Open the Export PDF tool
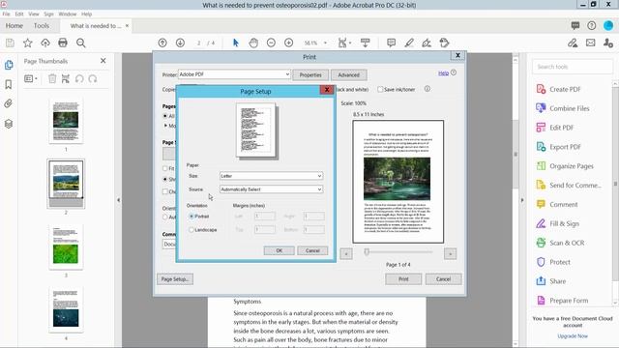The width and height of the screenshot is (619, 348). tap(559, 147)
